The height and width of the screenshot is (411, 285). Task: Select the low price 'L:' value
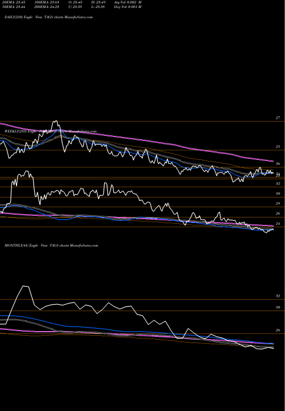pos(98,7)
